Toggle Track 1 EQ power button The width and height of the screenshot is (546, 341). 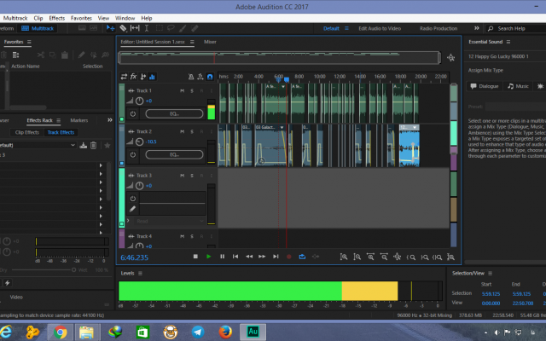pyautogui.click(x=133, y=113)
